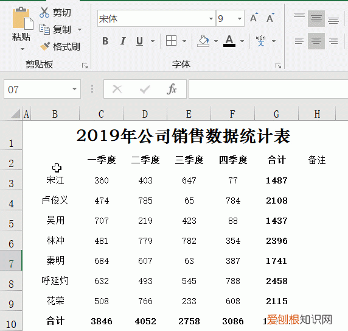Click the Paste clipboard icon
Screen dimensions: 348x331
pyautogui.click(x=23, y=18)
